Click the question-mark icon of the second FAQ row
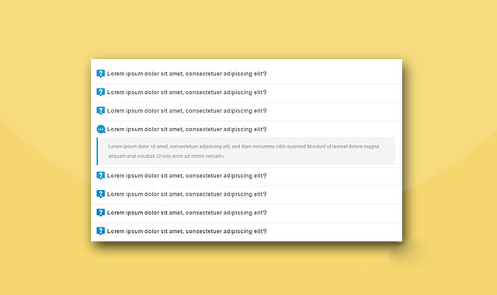The image size is (497, 295). click(x=100, y=92)
